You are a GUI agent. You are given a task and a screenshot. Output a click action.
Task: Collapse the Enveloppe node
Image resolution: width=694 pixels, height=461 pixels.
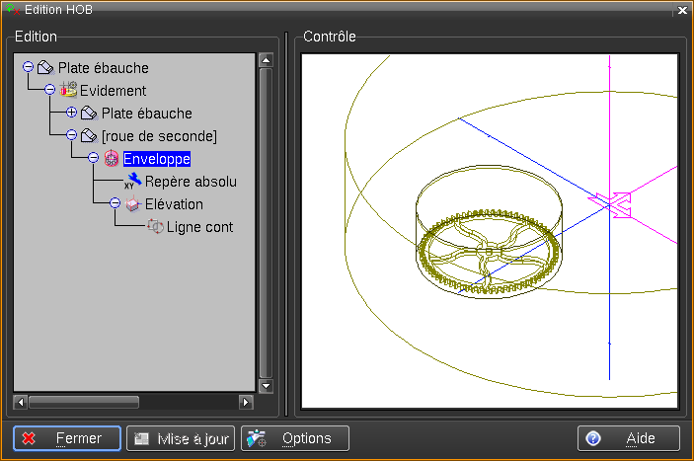pyautogui.click(x=93, y=159)
